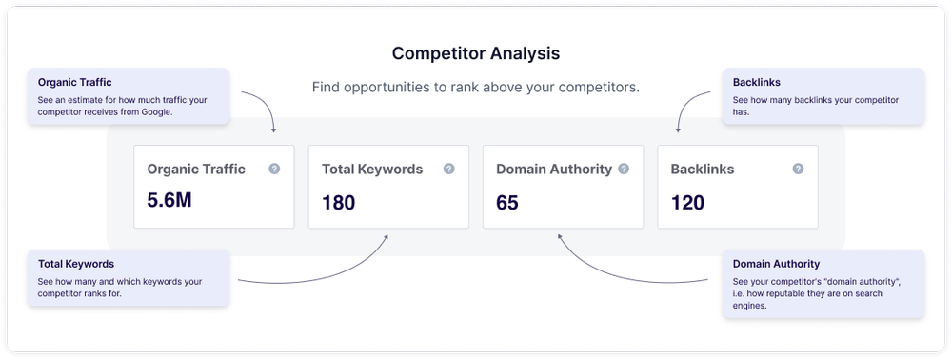Click the Backlinks help icon
The image size is (952, 360).
pyautogui.click(x=798, y=169)
